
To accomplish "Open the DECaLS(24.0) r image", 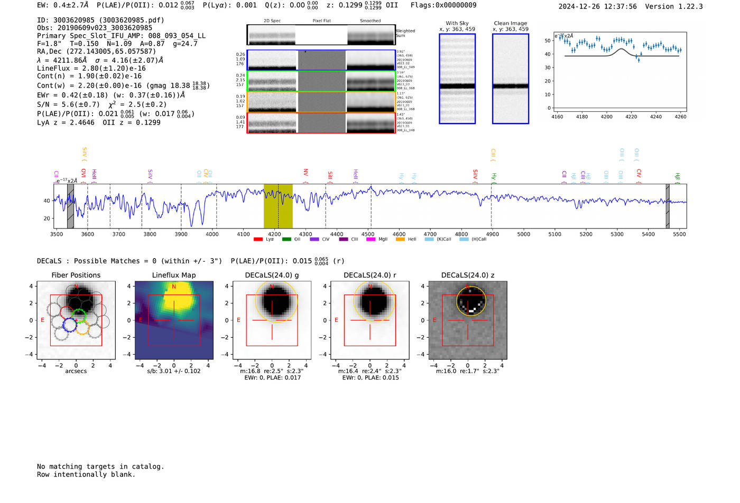I will (370, 320).
